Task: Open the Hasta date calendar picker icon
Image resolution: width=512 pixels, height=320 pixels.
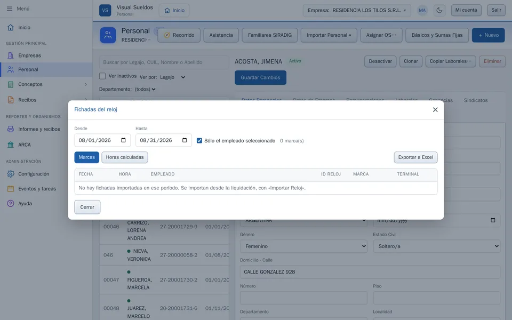Action: pyautogui.click(x=185, y=140)
